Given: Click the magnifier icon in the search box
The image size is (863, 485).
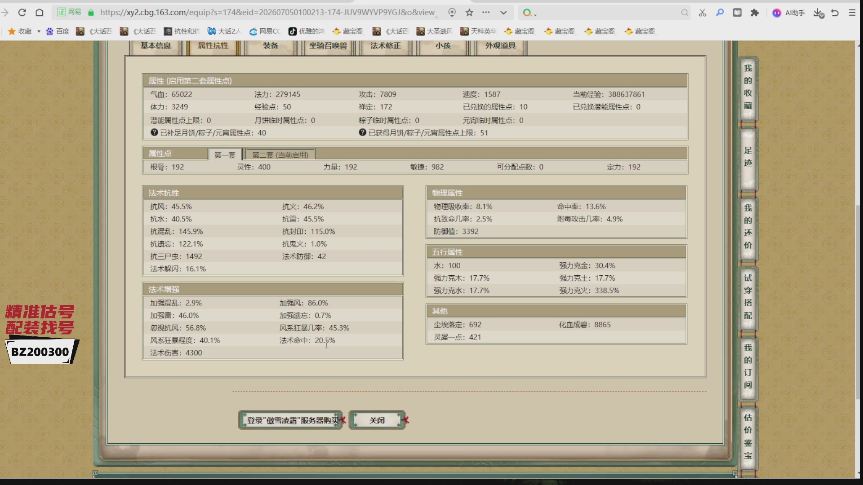Looking at the screenshot, I should click(x=685, y=13).
